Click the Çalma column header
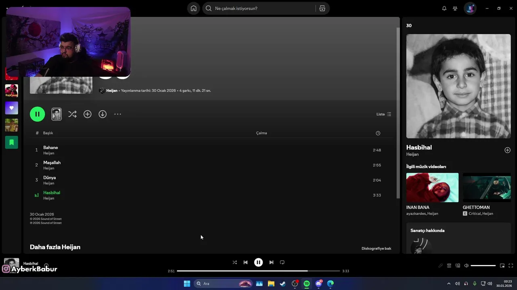The height and width of the screenshot is (290, 517). (261, 133)
